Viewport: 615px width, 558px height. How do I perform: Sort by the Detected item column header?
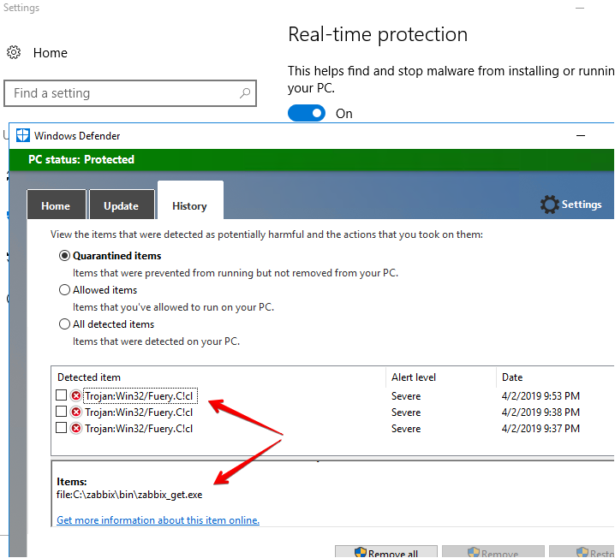[x=218, y=377]
